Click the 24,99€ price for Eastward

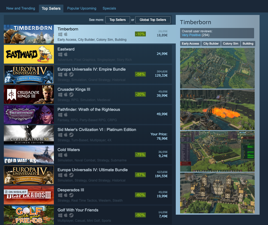[x=162, y=54]
